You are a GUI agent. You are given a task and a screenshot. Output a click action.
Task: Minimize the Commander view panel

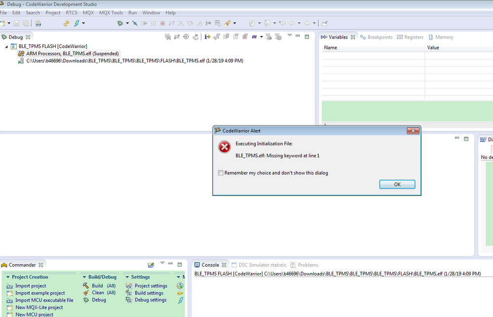(x=170, y=264)
